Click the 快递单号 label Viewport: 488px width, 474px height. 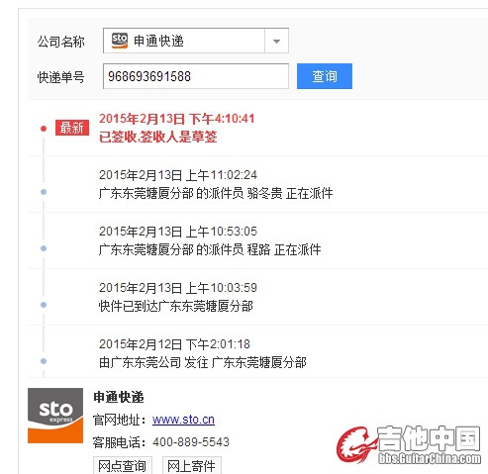pos(61,77)
